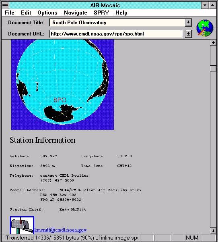The width and height of the screenshot is (218, 242).
Task: Minimize the AIR Mosaic window
Action: click(205, 5)
